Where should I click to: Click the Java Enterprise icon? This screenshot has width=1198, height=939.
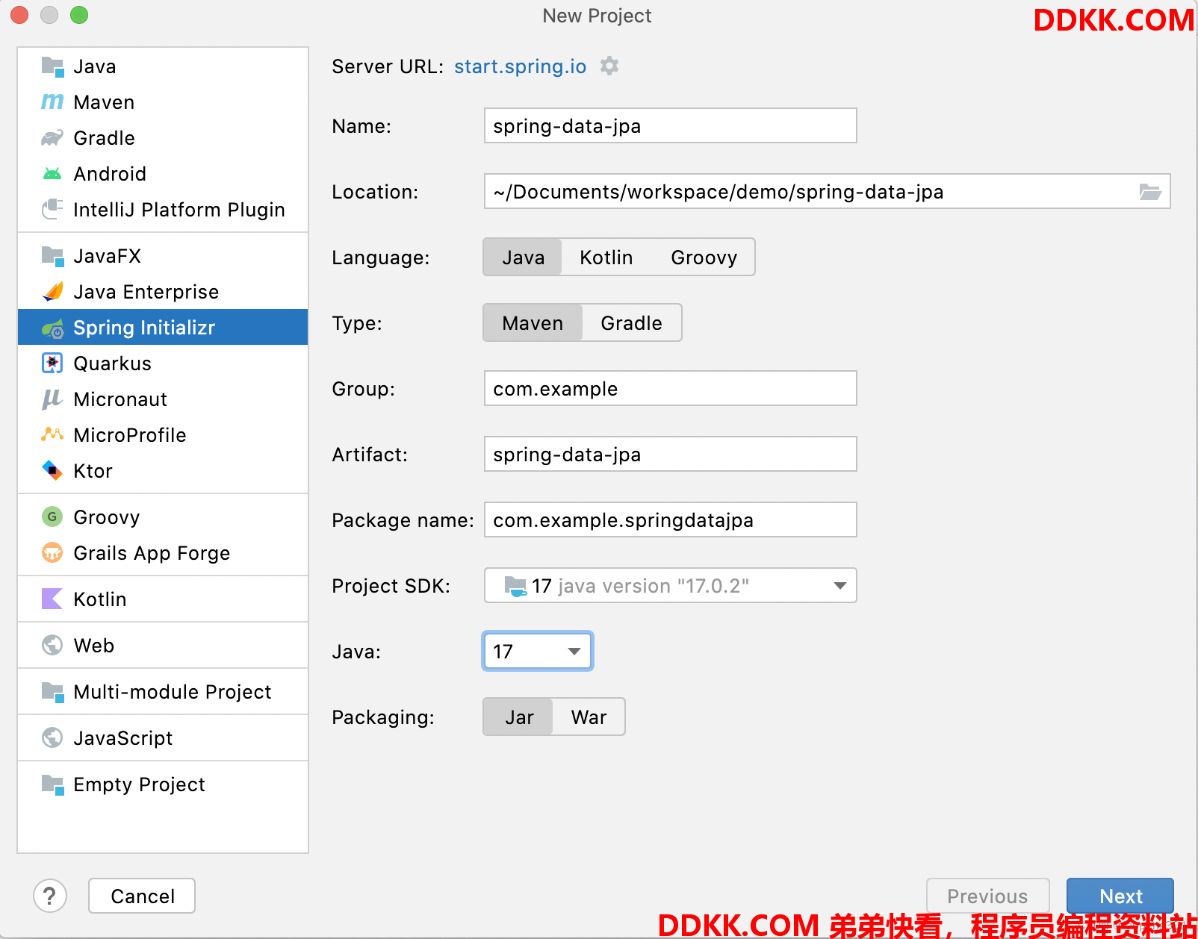tap(52, 291)
